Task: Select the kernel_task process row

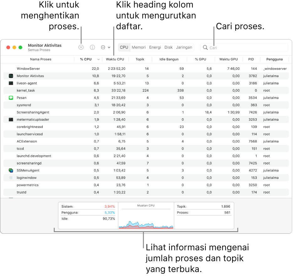Action: [x=146, y=90]
